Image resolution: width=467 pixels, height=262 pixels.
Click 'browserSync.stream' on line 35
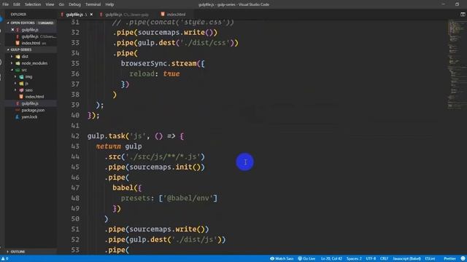(x=158, y=63)
